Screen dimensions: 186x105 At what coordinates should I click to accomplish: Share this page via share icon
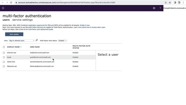166,3
